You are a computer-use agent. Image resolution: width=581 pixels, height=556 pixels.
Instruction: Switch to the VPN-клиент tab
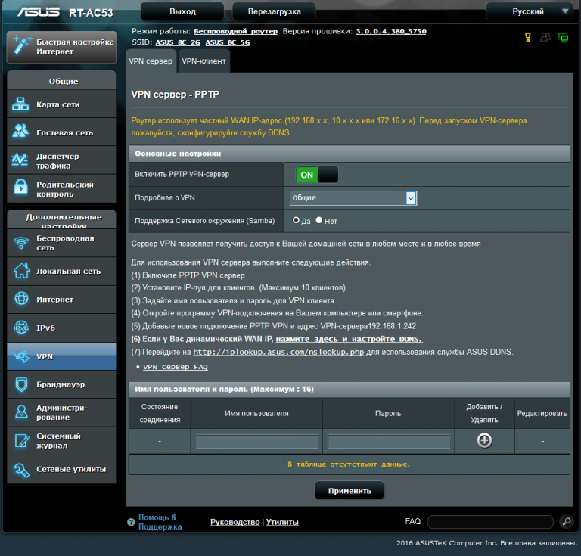tap(204, 61)
